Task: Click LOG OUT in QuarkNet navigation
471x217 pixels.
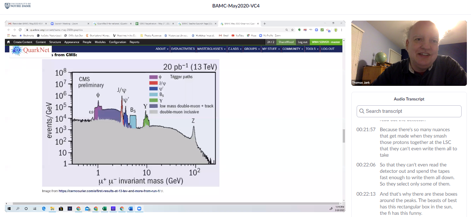Action: [x=328, y=49]
